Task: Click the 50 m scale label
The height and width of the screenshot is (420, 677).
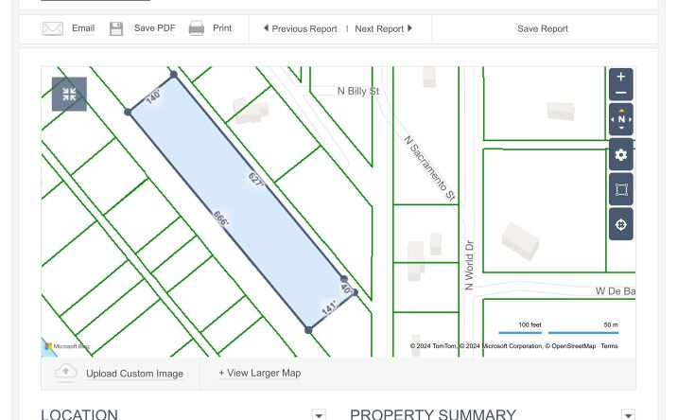Action: (611, 325)
